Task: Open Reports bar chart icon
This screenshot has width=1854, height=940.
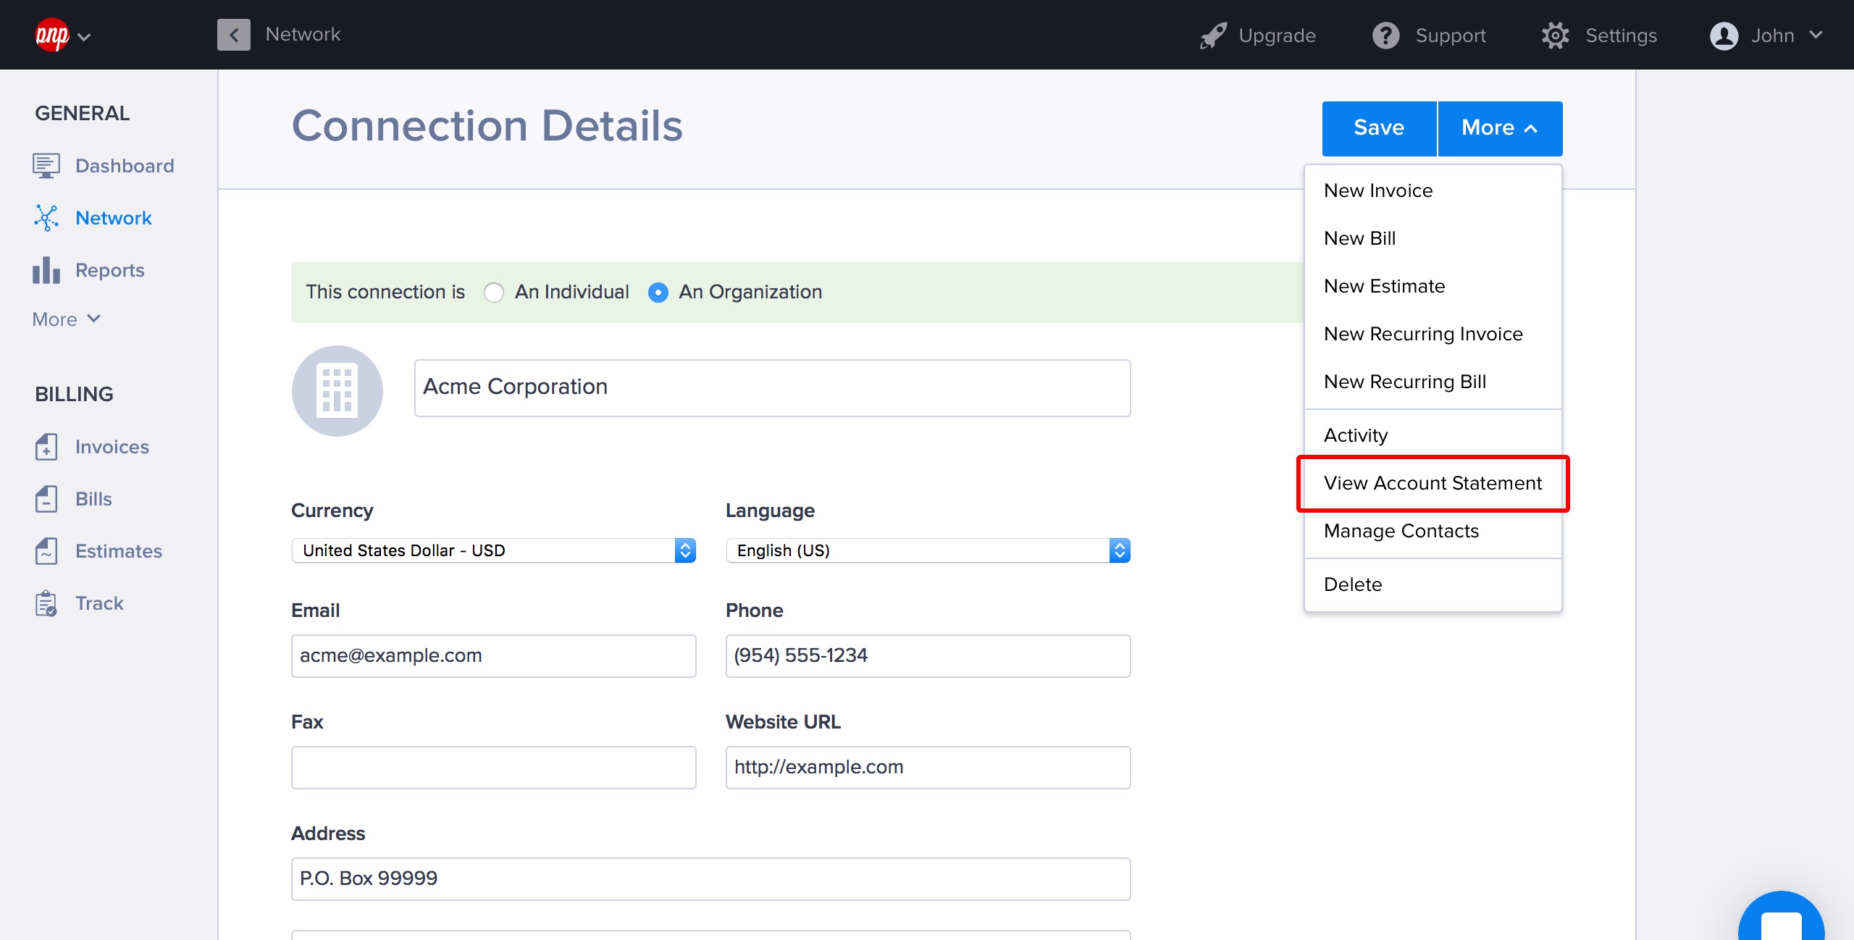Action: [x=46, y=270]
